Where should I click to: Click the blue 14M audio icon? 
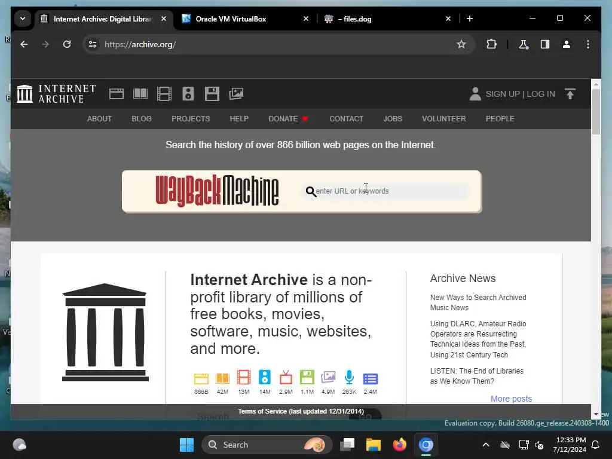[265, 378]
